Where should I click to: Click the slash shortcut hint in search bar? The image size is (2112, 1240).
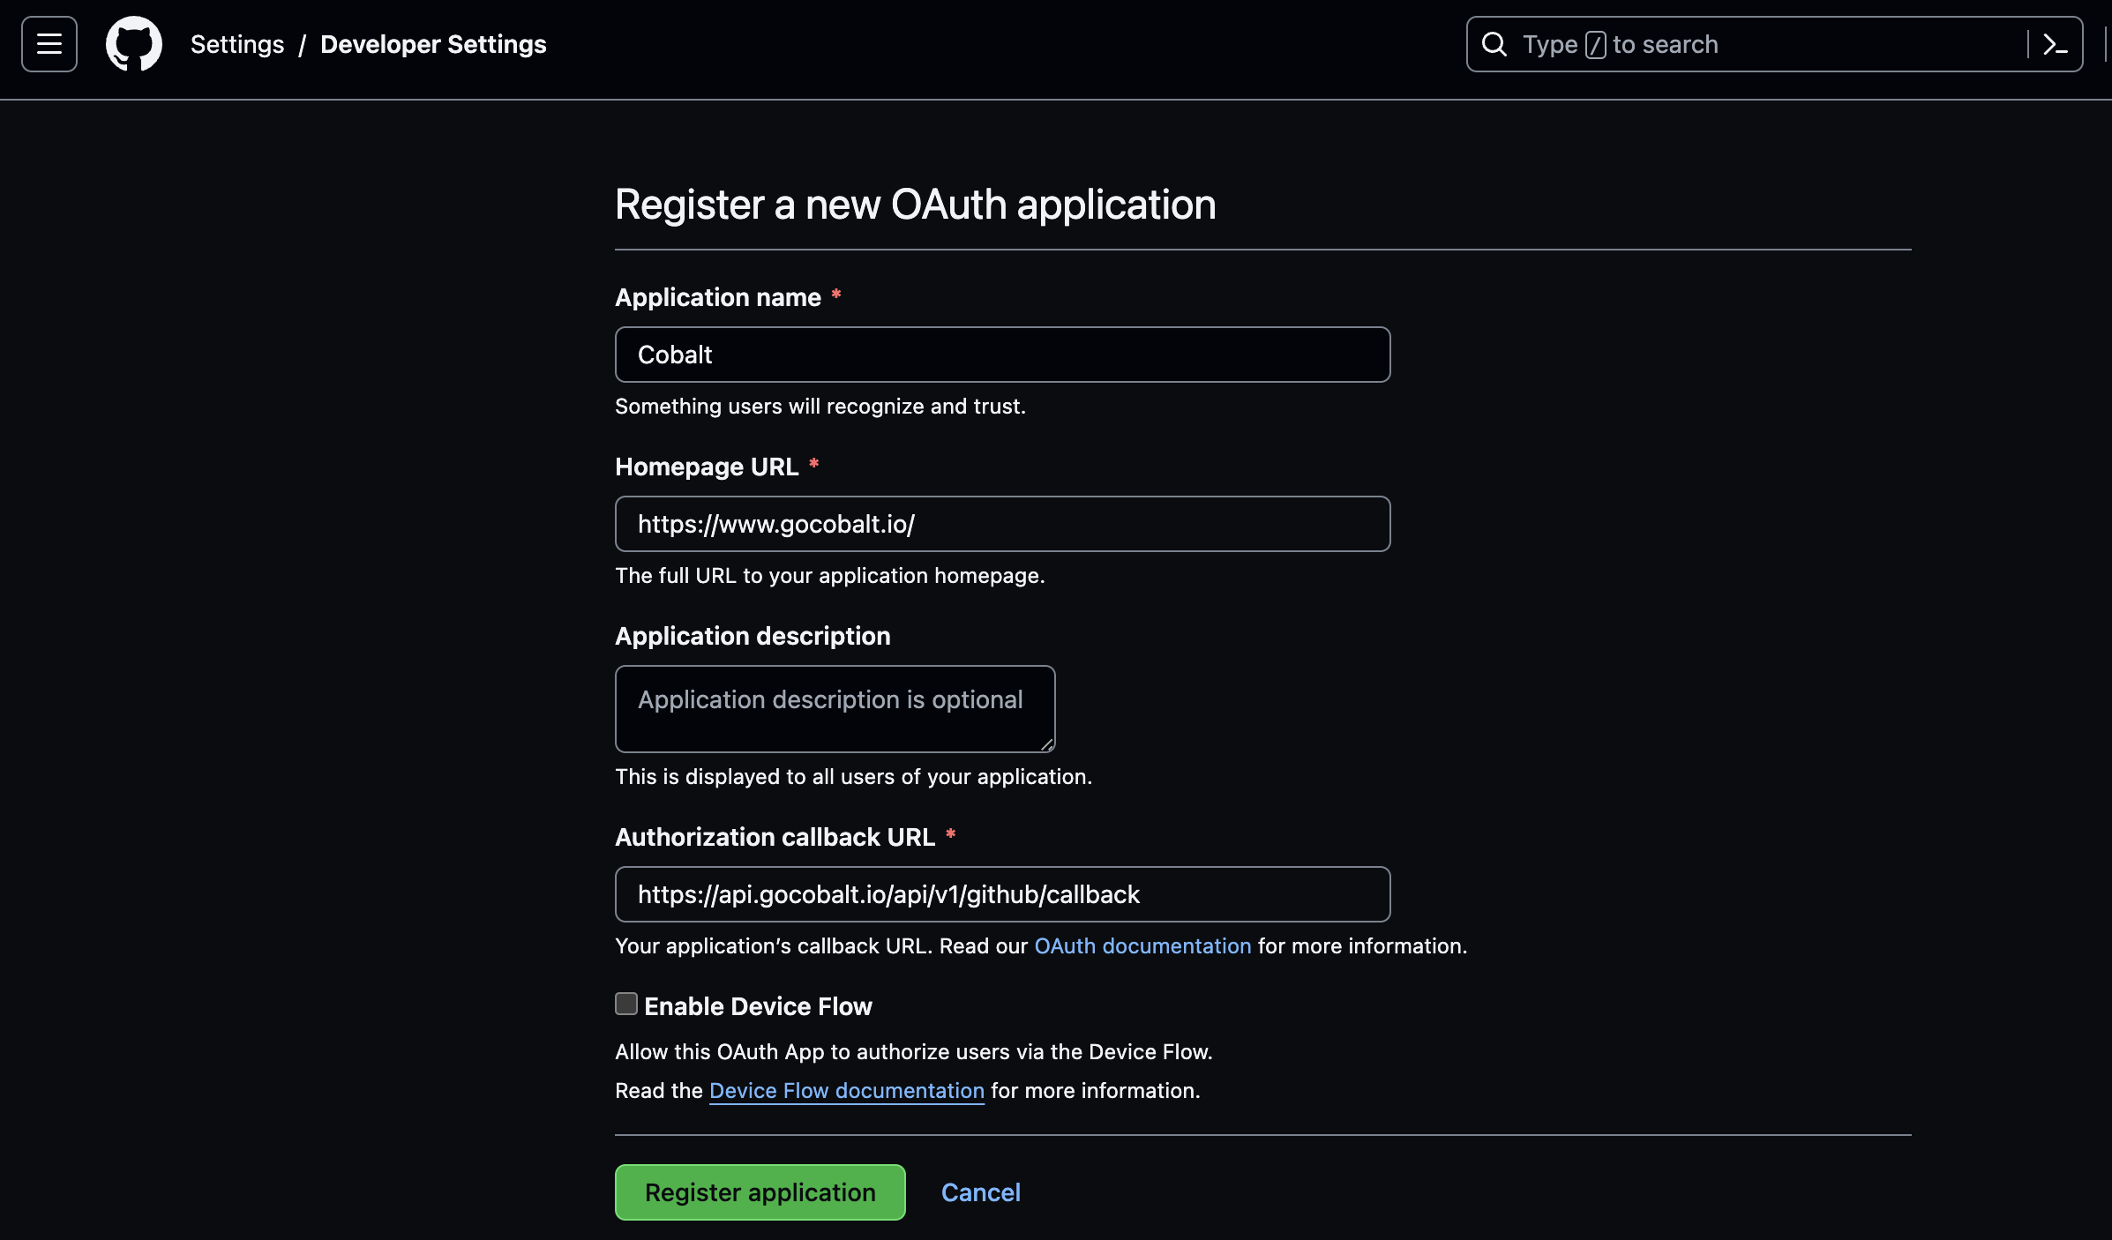1597,43
